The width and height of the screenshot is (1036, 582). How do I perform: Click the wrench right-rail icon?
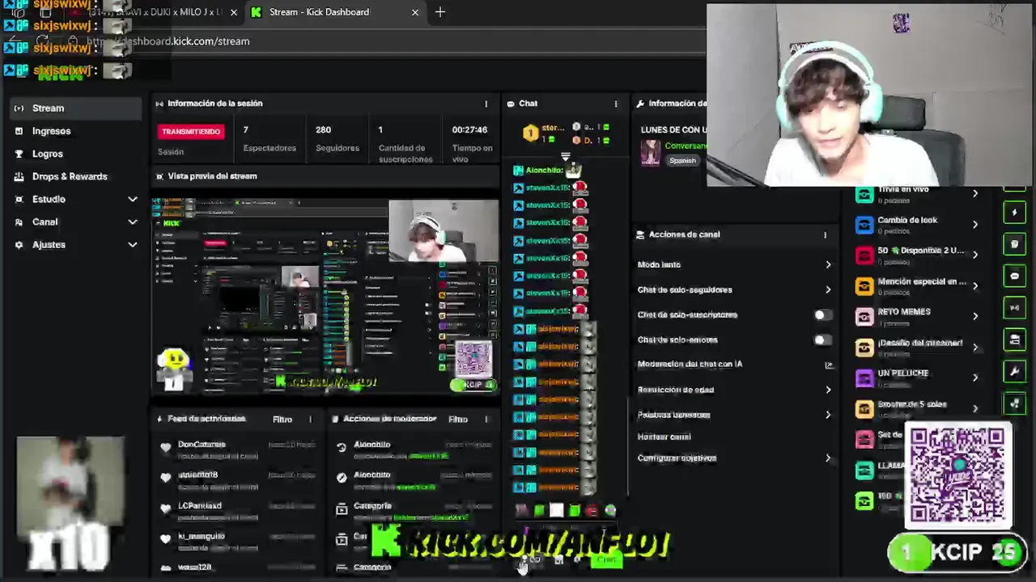1015,371
